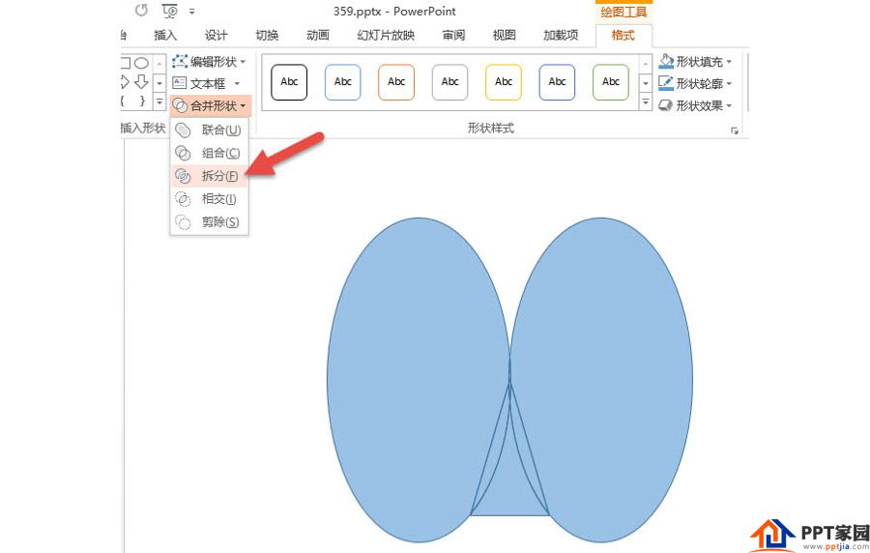Image resolution: width=870 pixels, height=553 pixels.
Task: Choose Intersect (相交) merge option
Action: click(209, 198)
